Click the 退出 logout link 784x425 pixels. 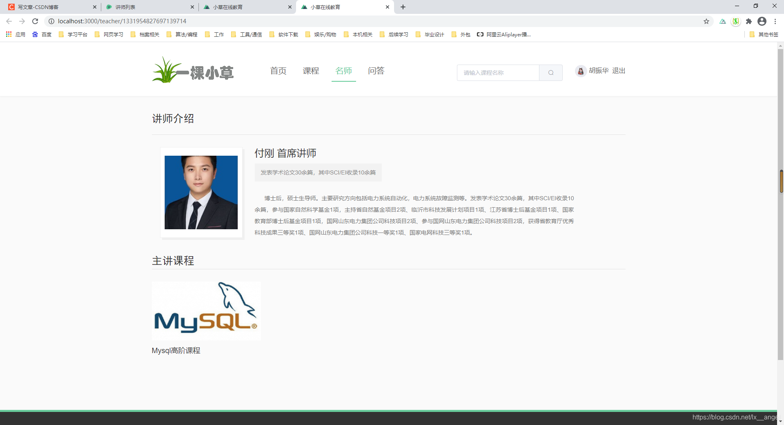pyautogui.click(x=619, y=71)
